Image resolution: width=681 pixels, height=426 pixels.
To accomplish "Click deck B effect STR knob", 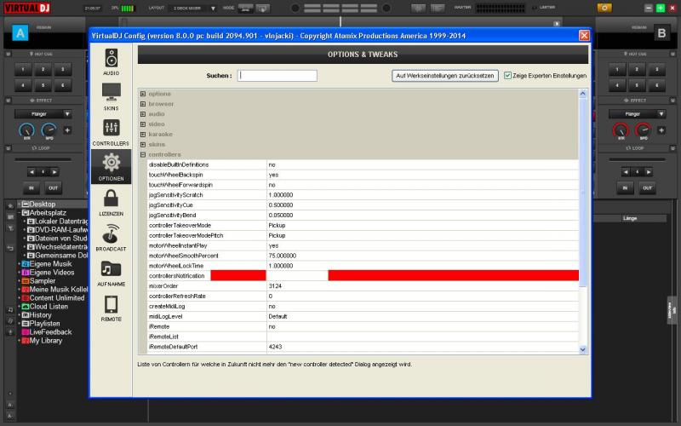I will 621,130.
